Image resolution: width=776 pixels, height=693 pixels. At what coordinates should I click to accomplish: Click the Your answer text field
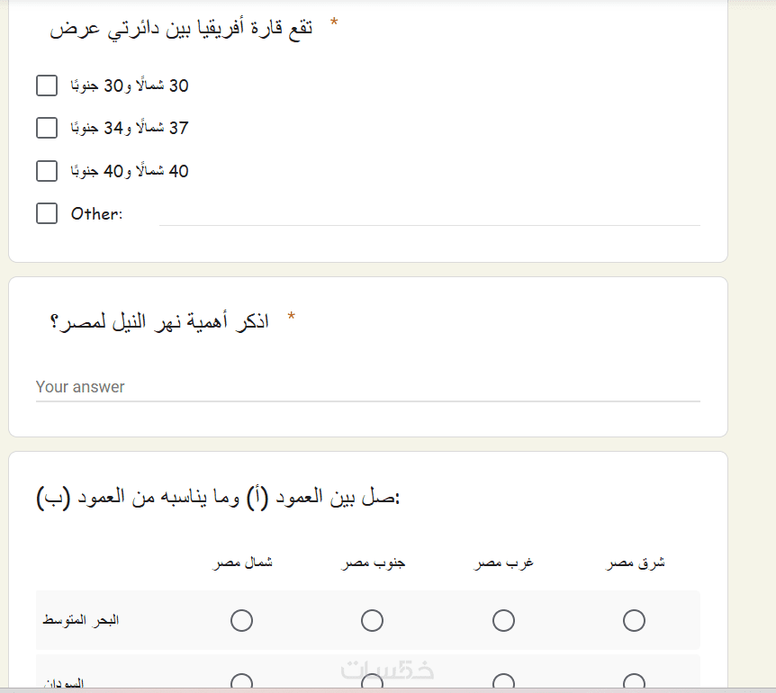click(x=367, y=387)
